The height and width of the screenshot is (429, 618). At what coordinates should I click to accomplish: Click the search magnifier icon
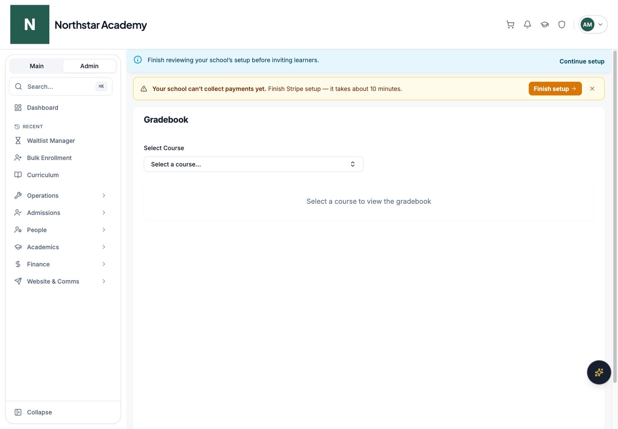[18, 87]
